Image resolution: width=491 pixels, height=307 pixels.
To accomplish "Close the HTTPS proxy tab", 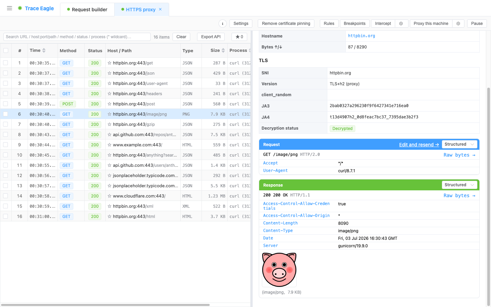I will point(160,9).
